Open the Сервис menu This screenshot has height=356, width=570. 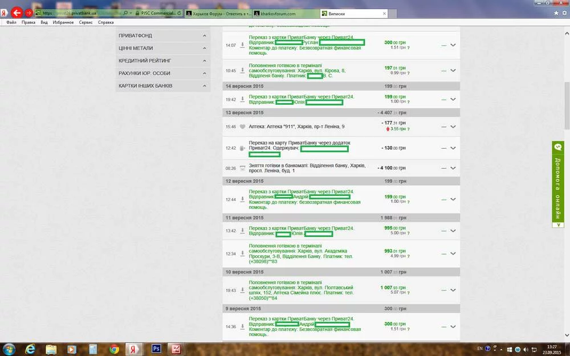[86, 22]
